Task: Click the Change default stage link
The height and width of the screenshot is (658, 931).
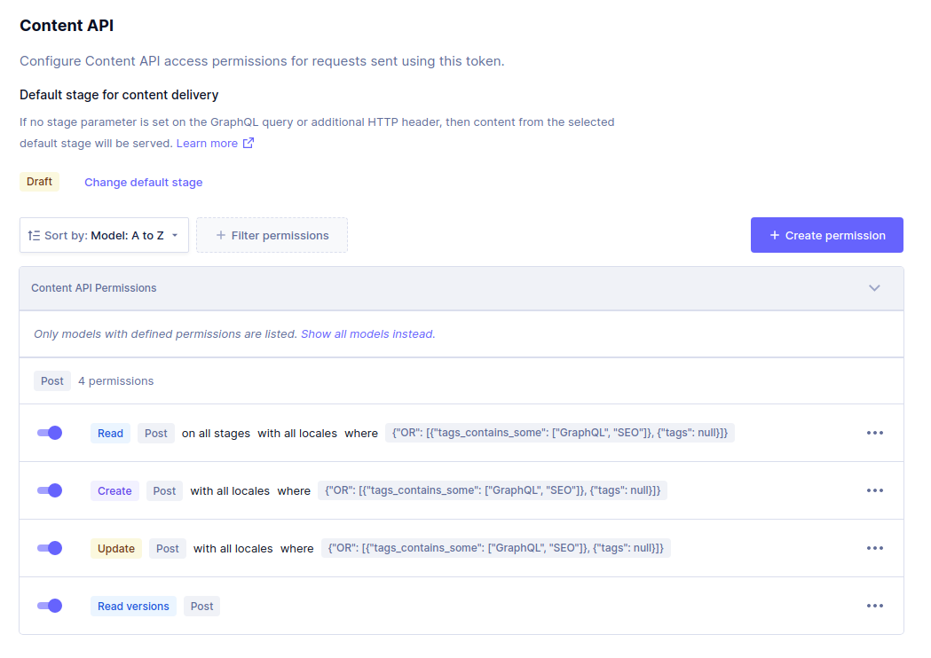Action: coord(143,183)
